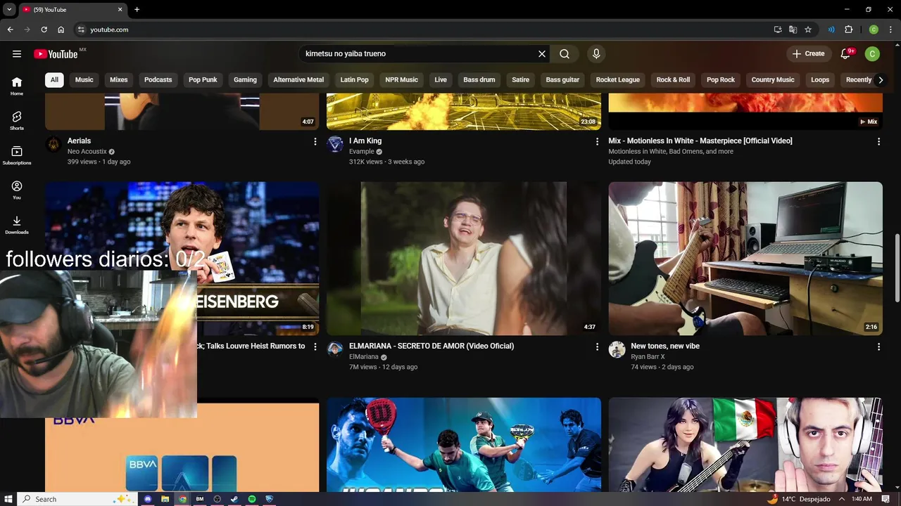Open Spotify from the taskbar
This screenshot has width=901, height=506.
251,499
